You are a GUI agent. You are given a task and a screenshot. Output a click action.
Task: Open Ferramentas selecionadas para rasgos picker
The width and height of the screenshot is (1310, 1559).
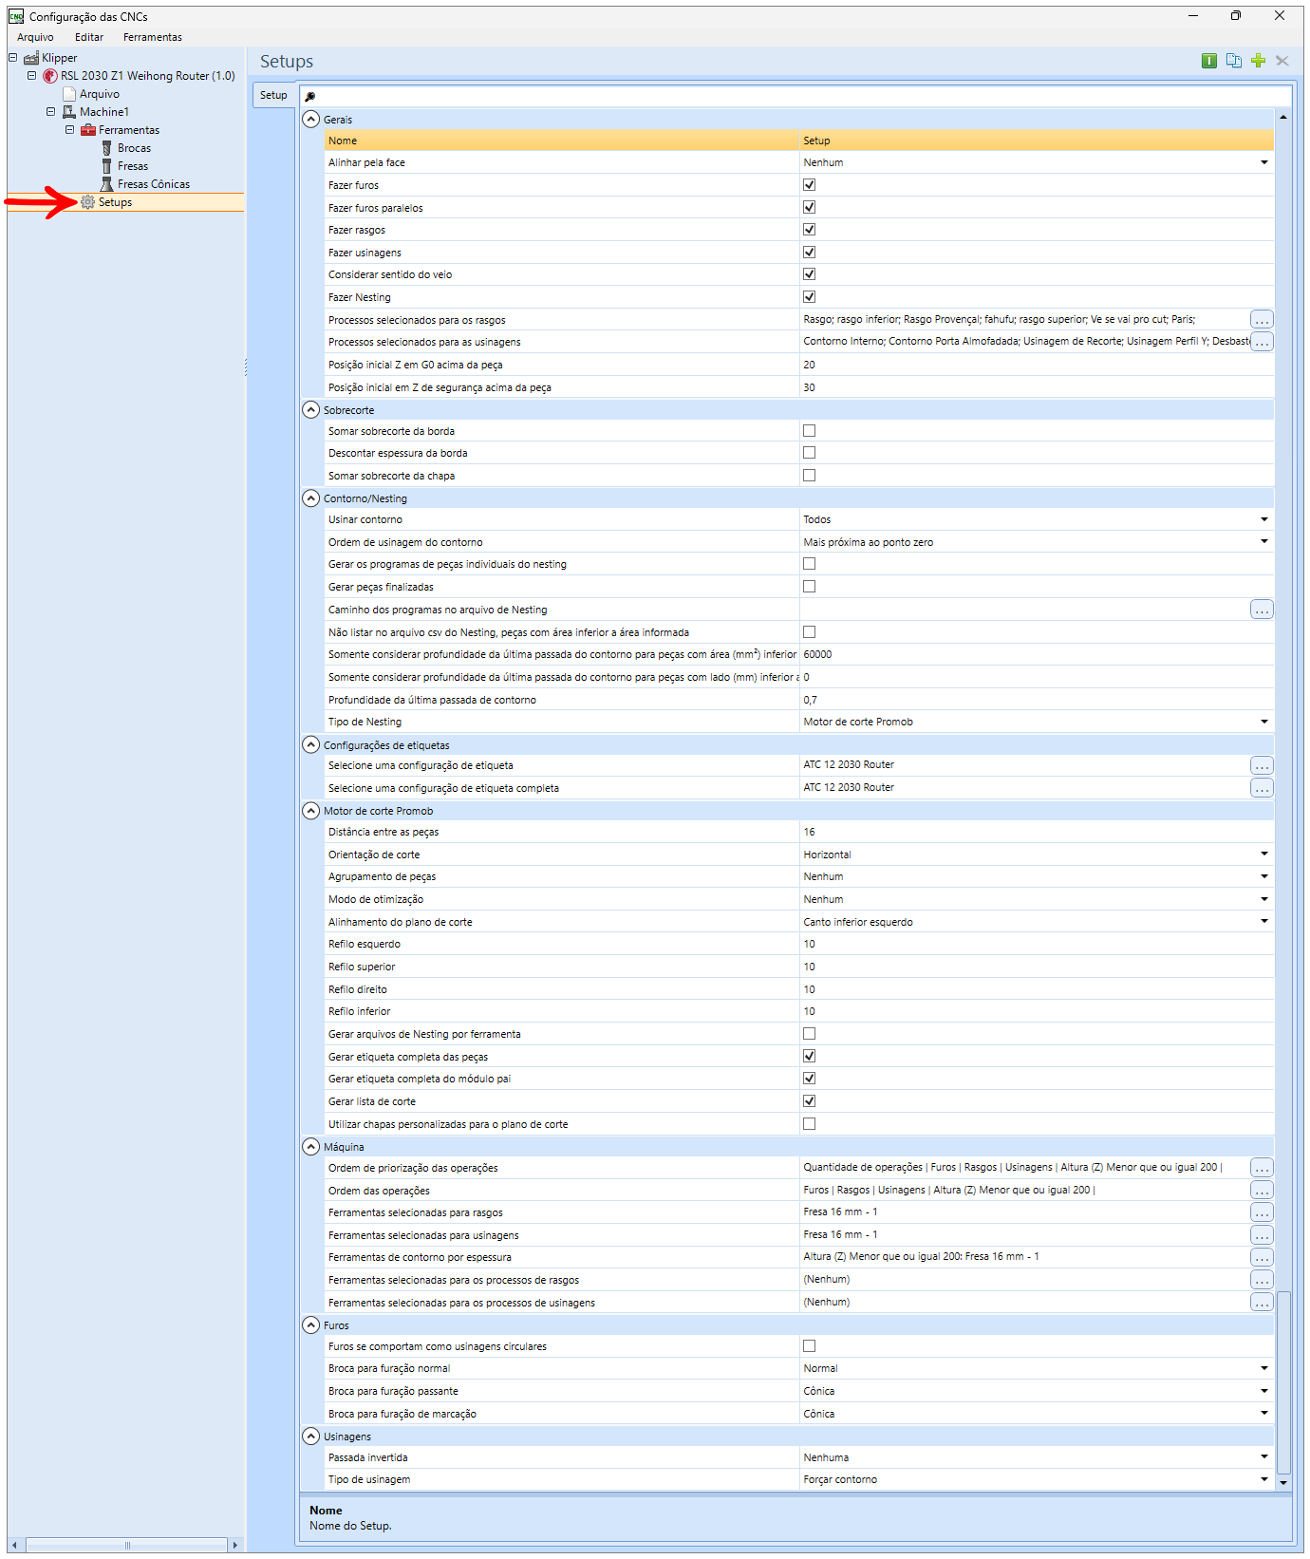pyautogui.click(x=1261, y=1212)
